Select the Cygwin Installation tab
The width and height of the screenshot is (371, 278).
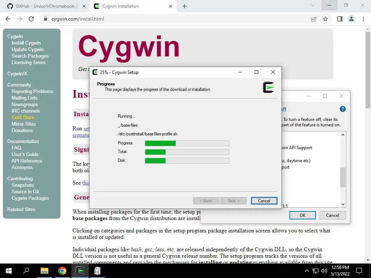pyautogui.click(x=133, y=6)
